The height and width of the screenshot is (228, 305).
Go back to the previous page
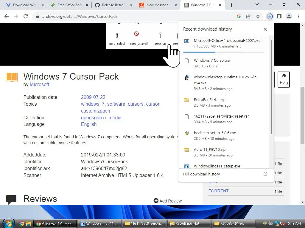pos(7,17)
